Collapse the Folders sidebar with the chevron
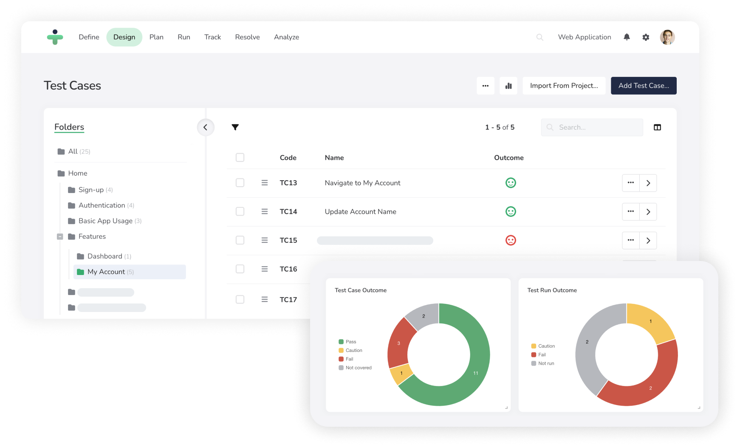This screenshot has height=448, width=740. 206,127
